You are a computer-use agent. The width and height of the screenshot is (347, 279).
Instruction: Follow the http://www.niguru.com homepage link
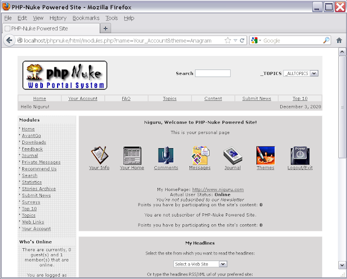coord(218,189)
